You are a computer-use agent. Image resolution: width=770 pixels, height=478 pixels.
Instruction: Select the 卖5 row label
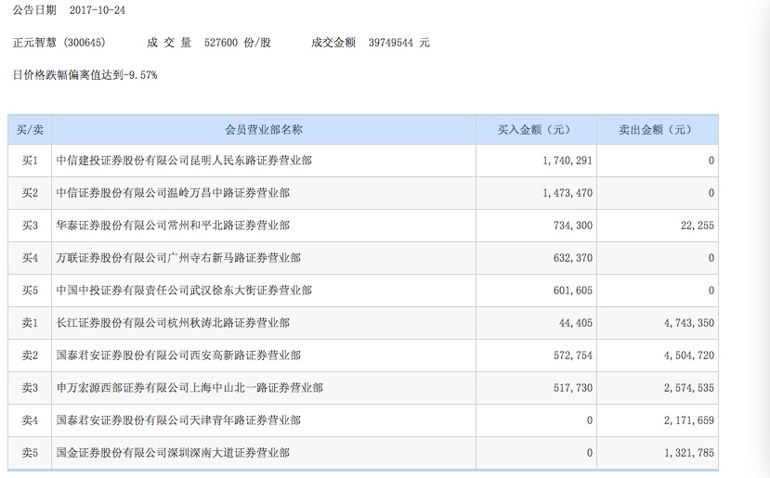[x=30, y=452]
